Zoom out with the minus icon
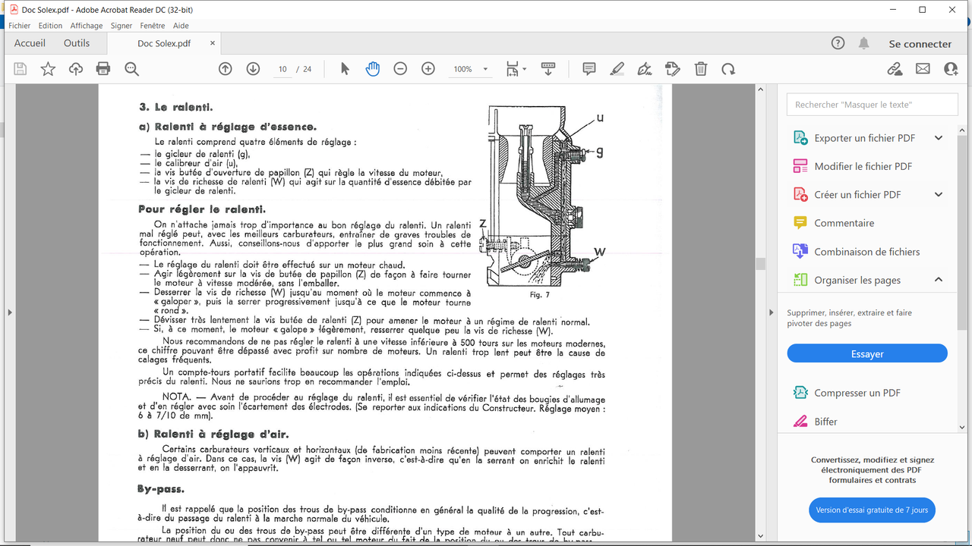Screen dimensions: 972x546 (x=400, y=69)
